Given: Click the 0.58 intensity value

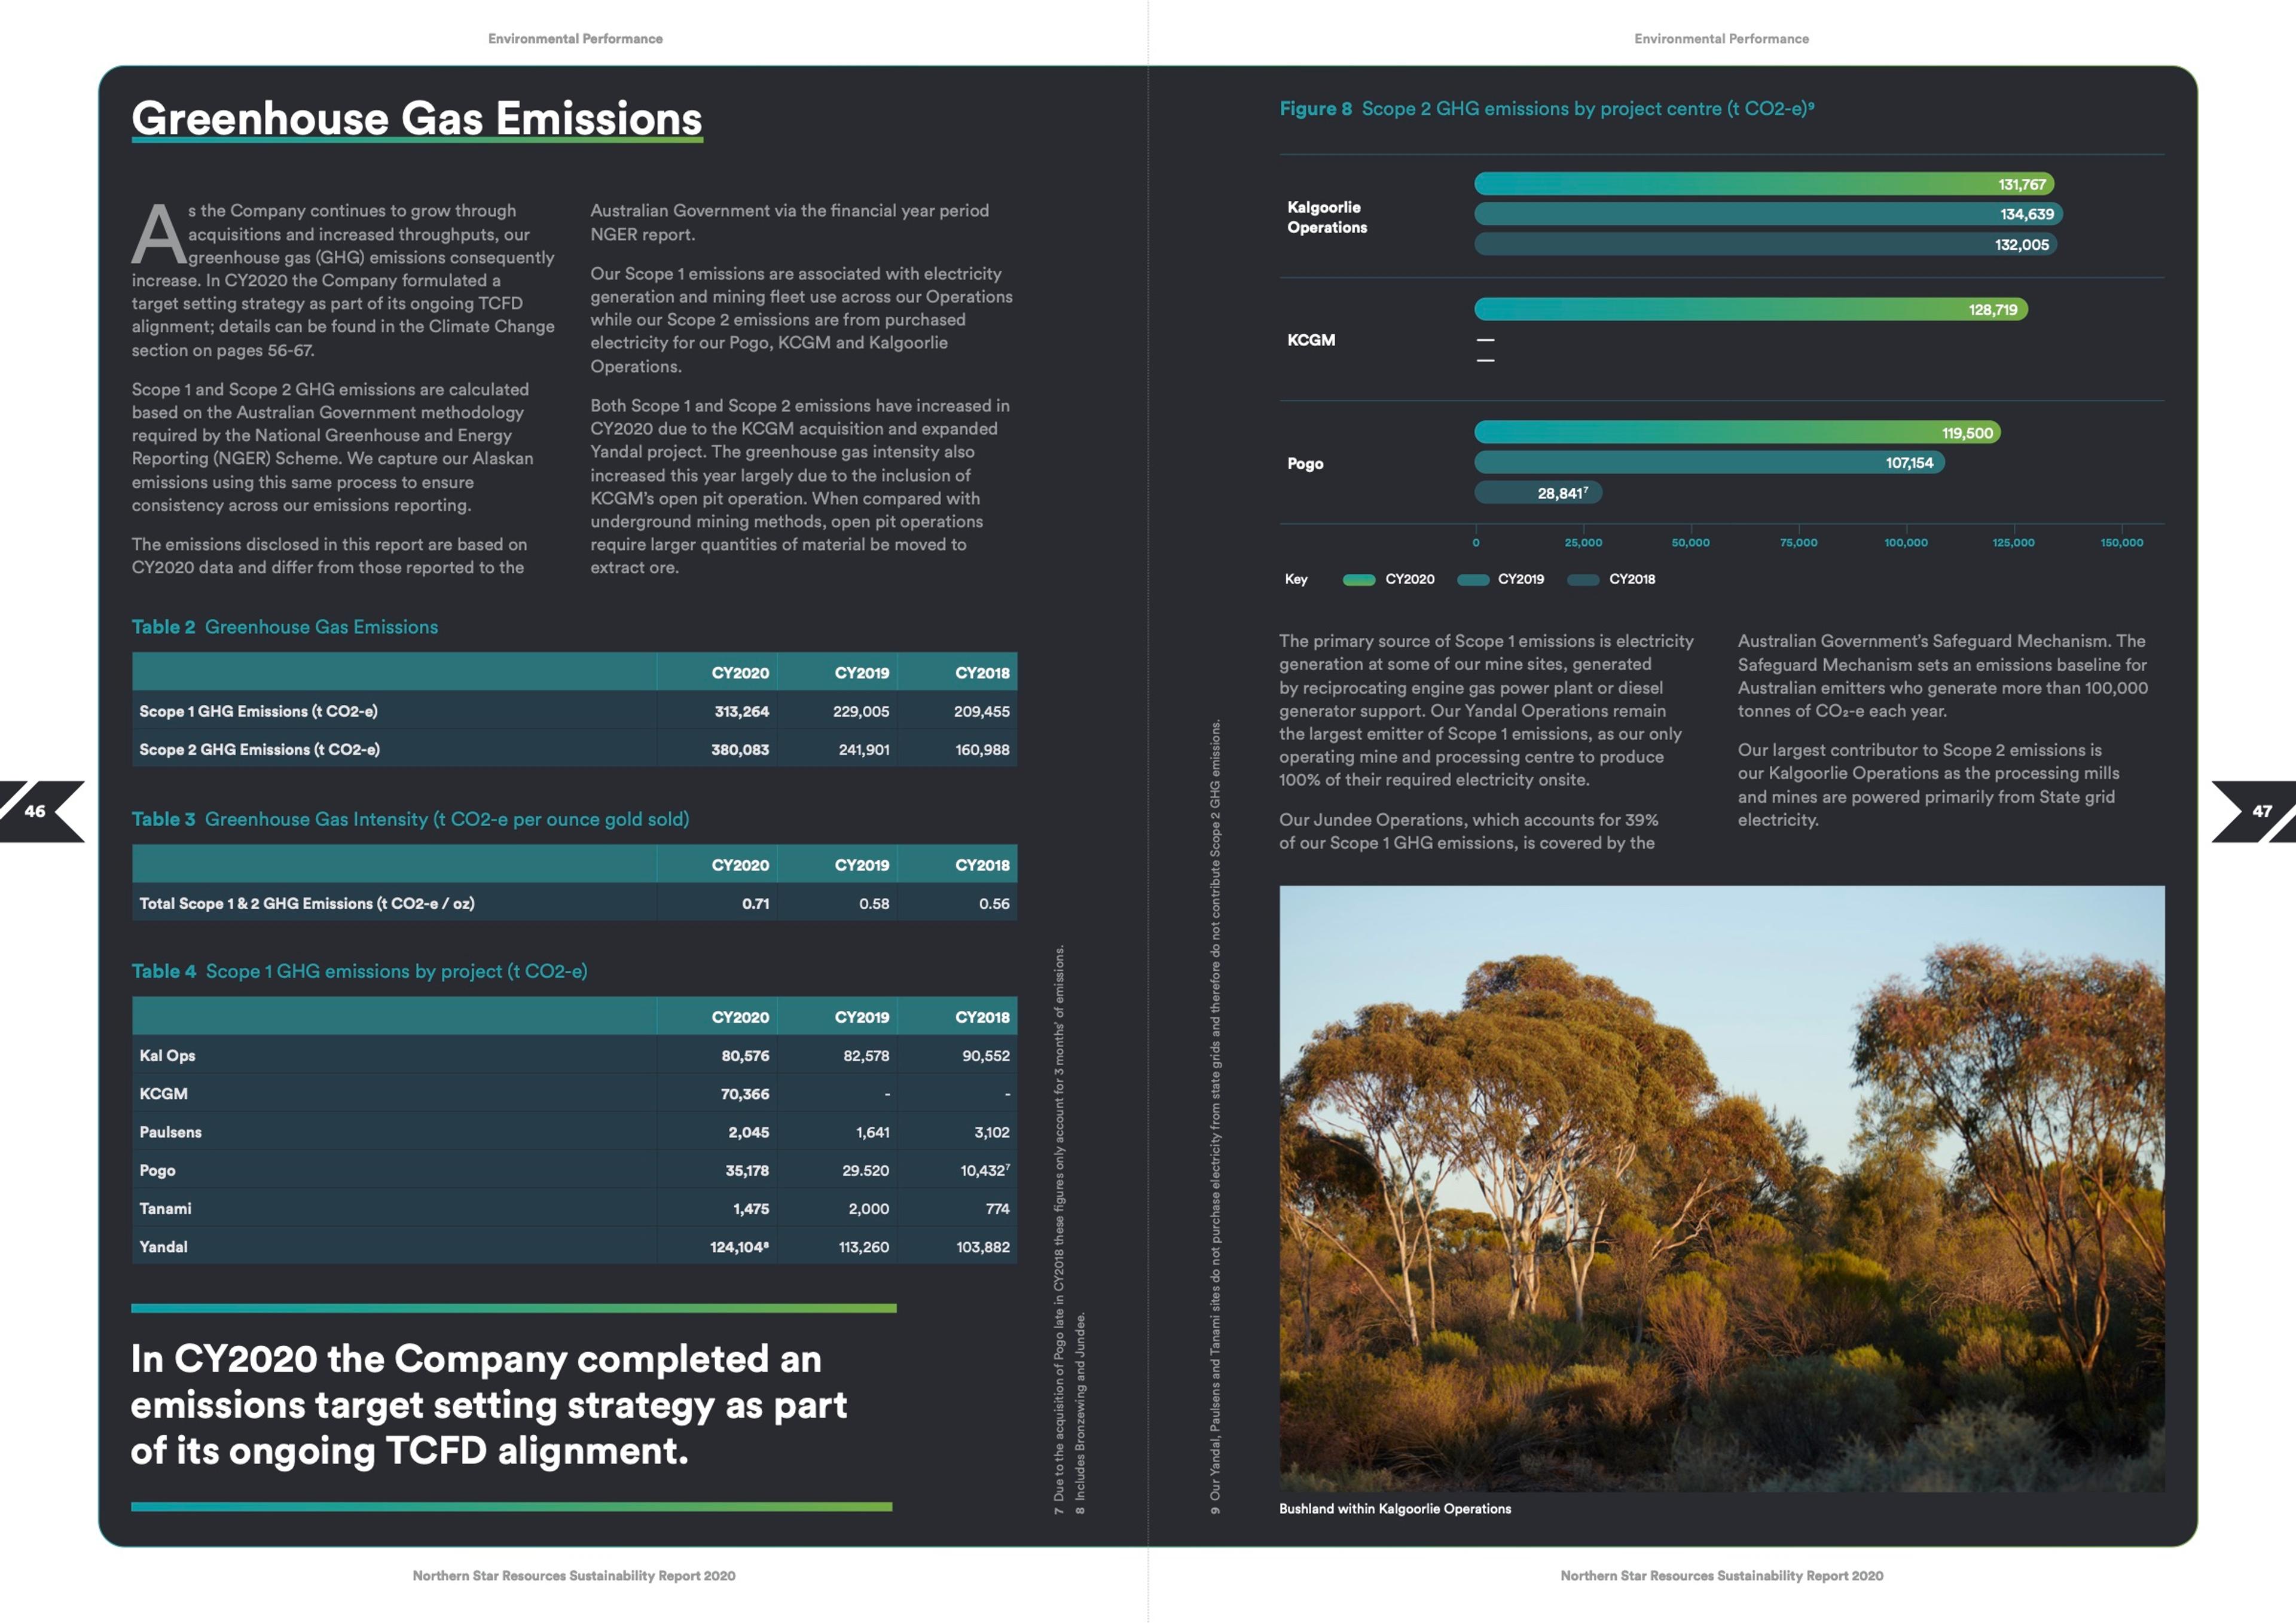Looking at the screenshot, I should pos(874,903).
